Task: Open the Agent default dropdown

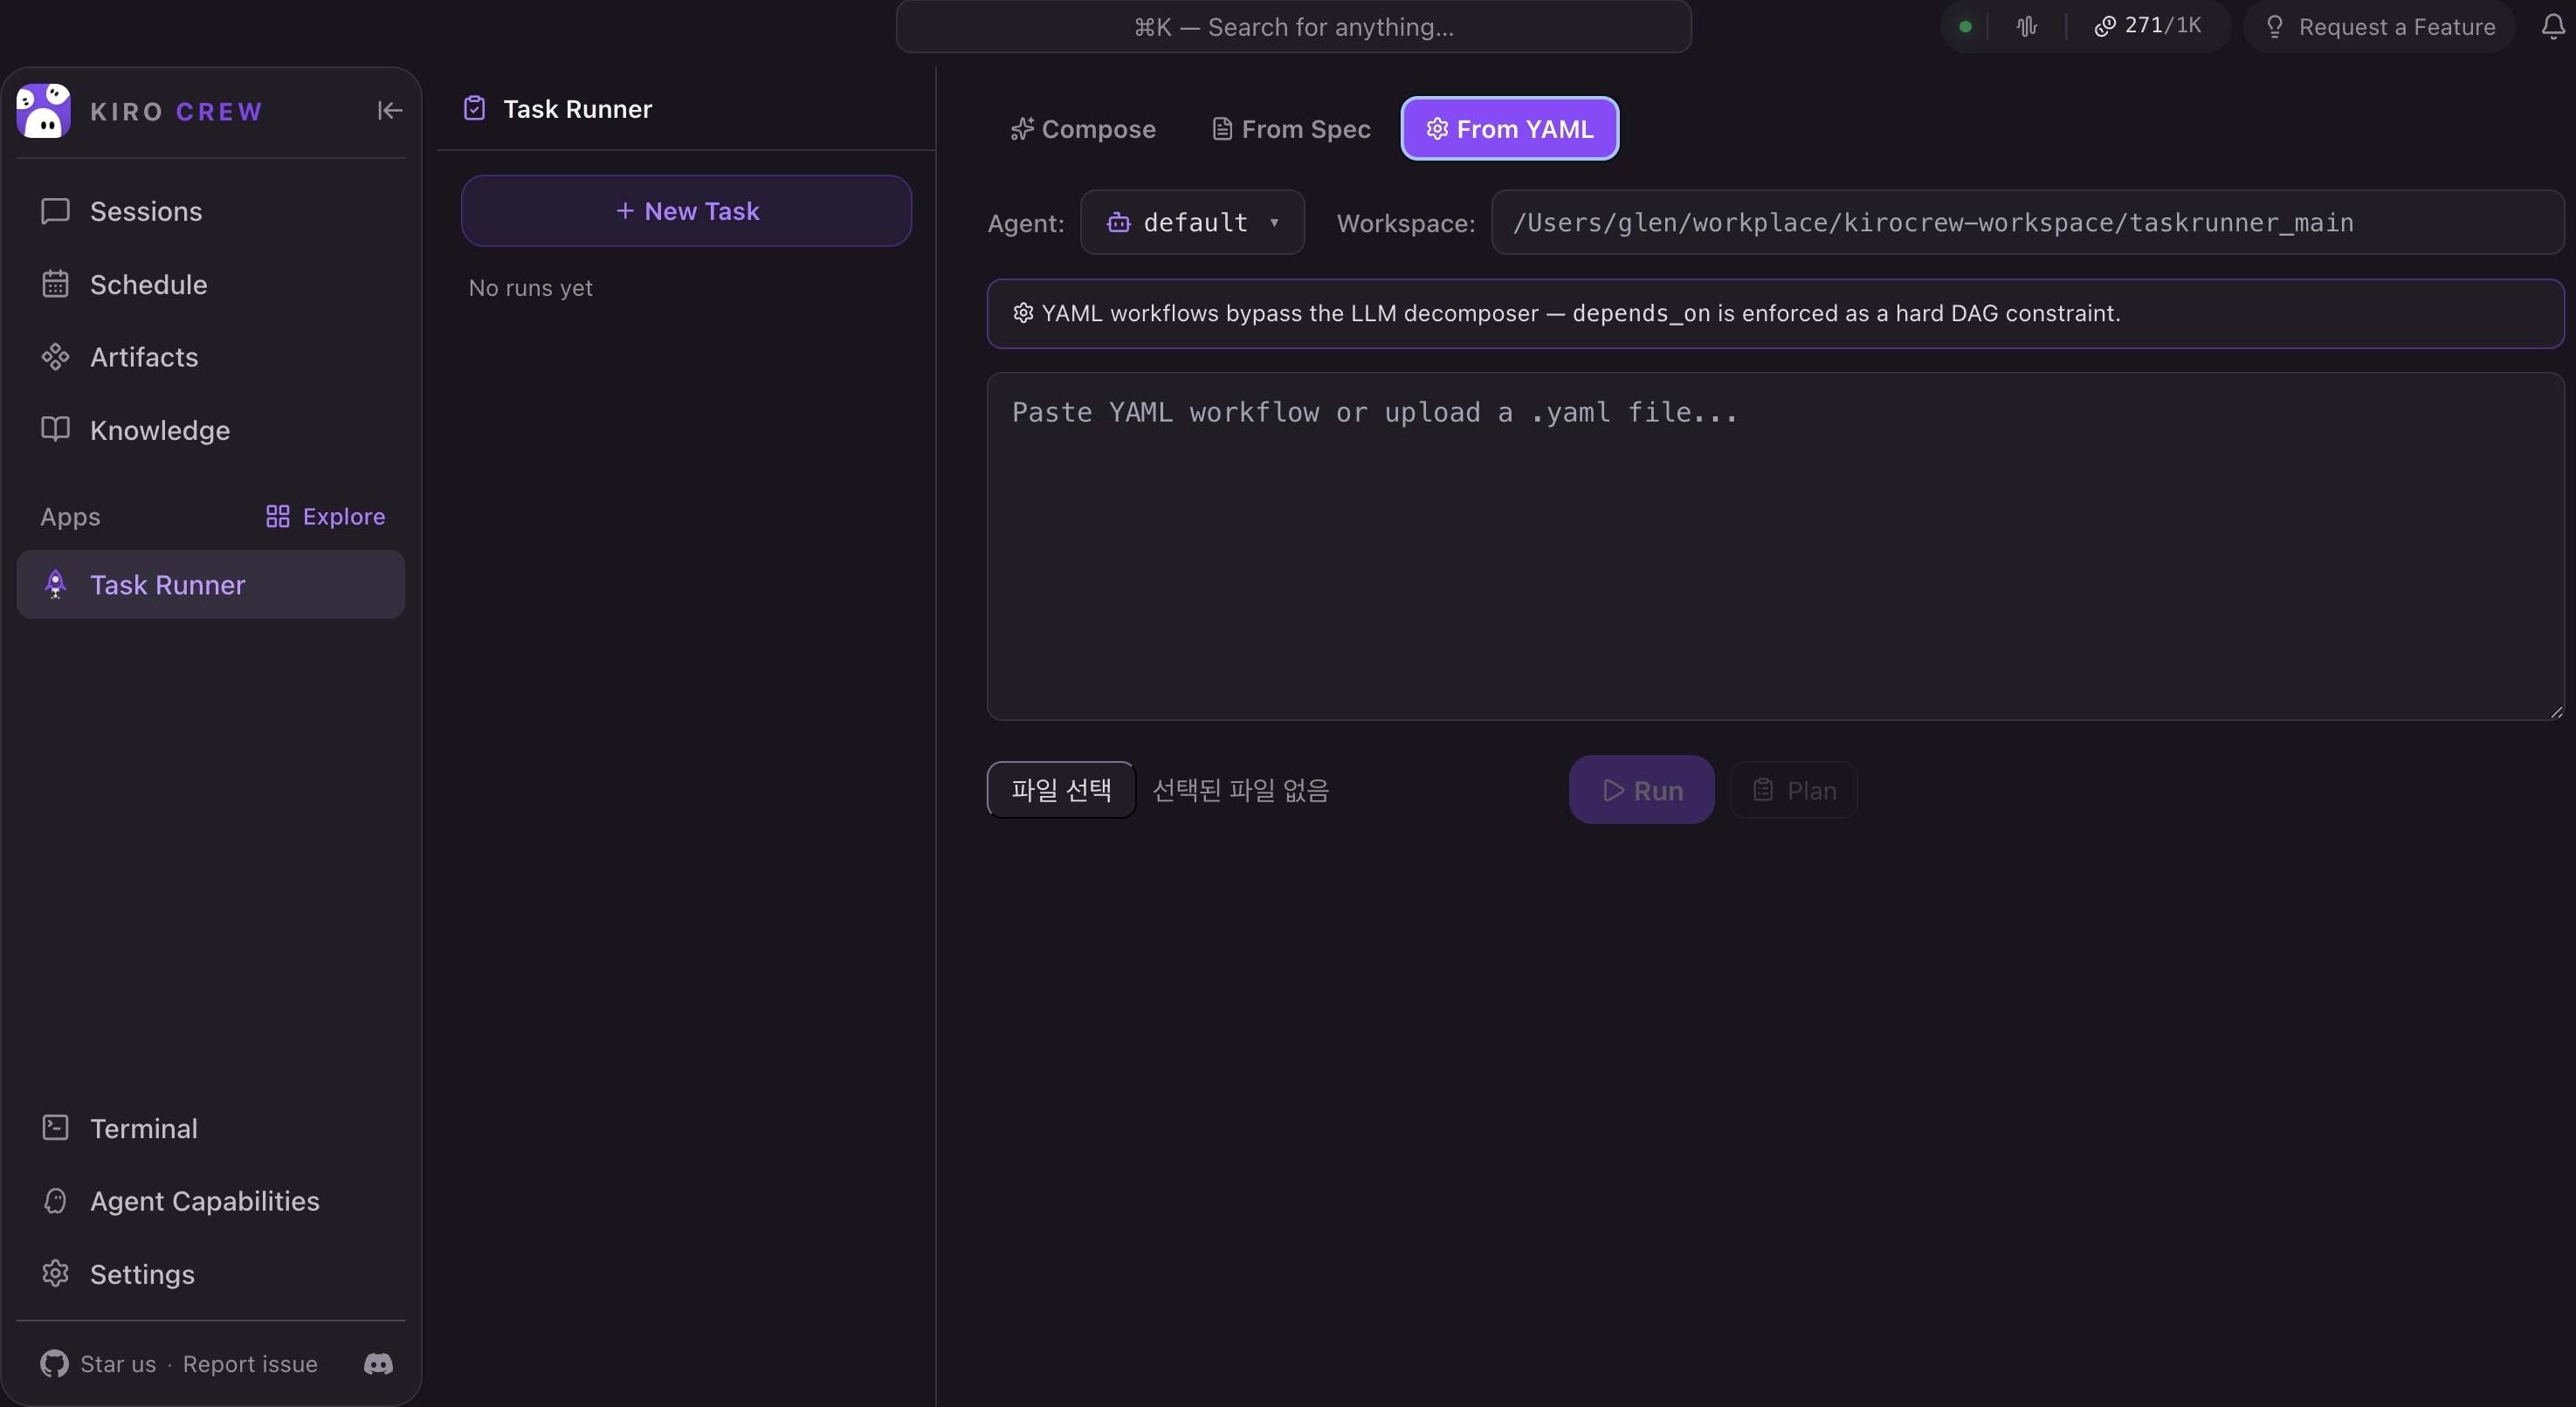Action: tap(1192, 222)
